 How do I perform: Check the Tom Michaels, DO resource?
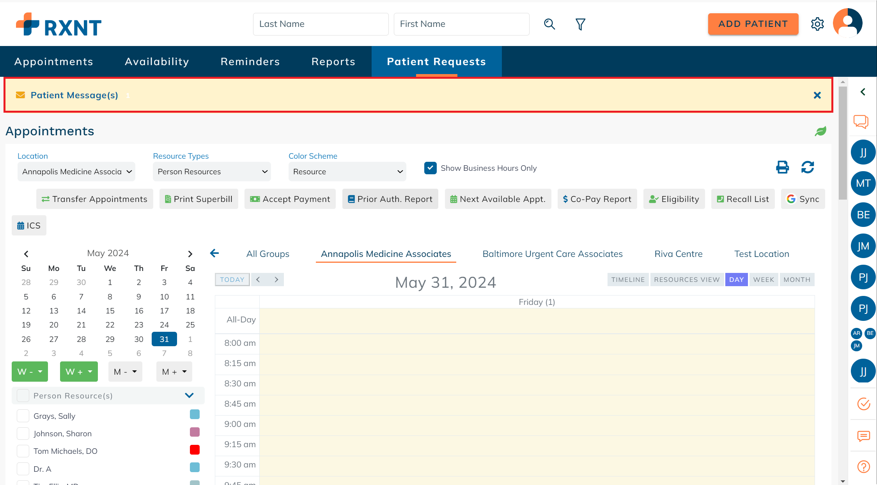23,451
